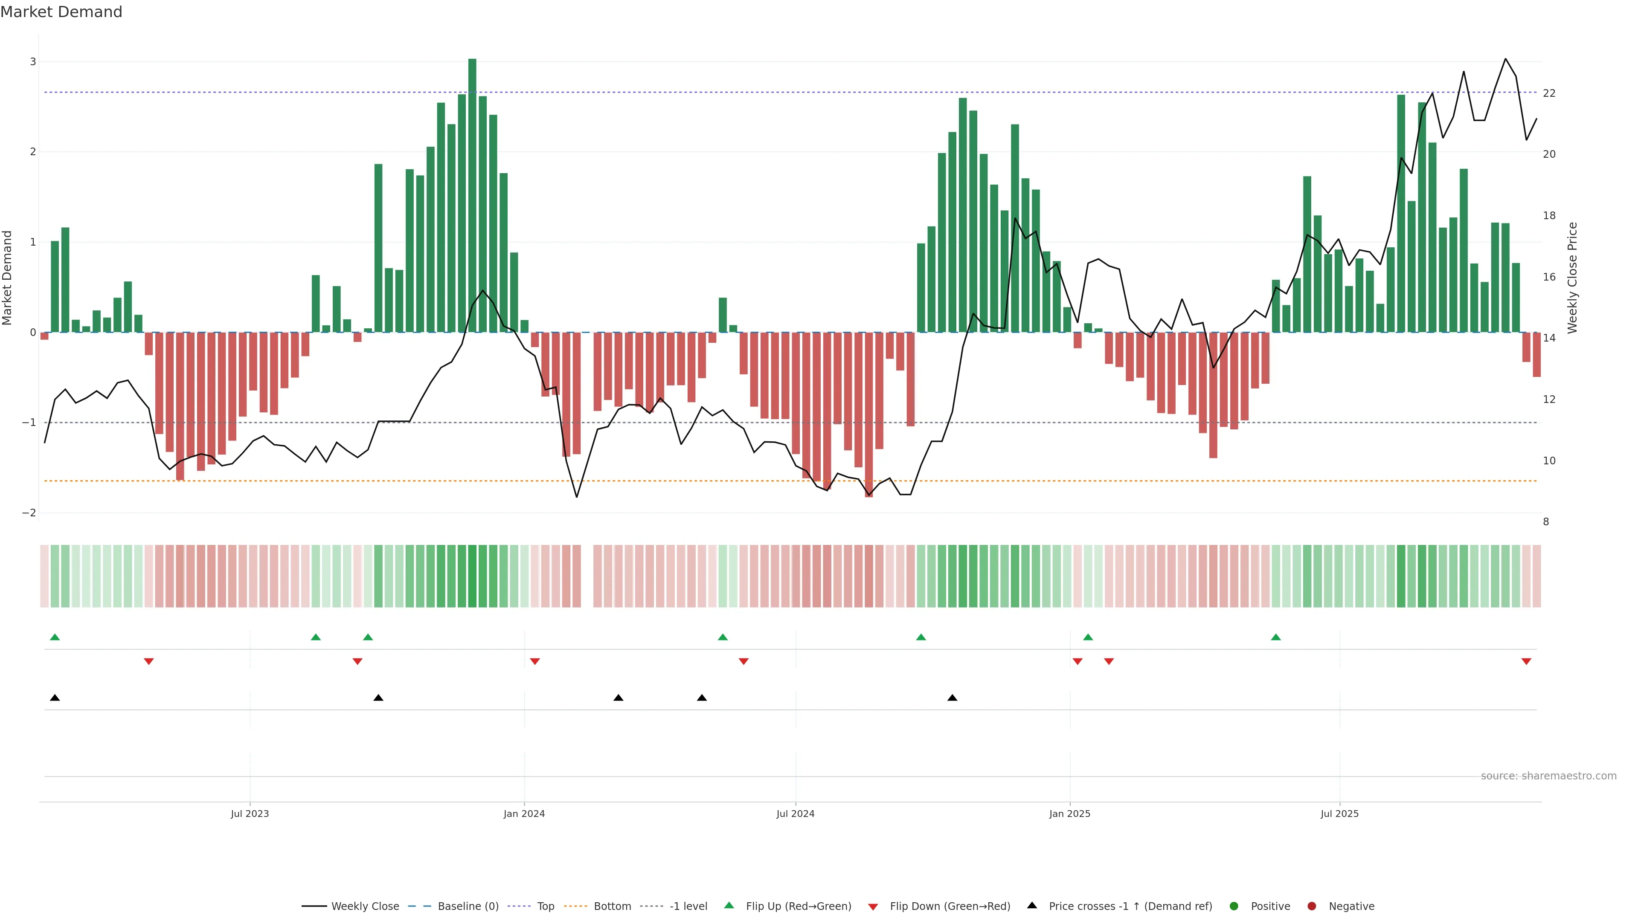Click green Flip Up legend triangle
This screenshot has width=1638, height=921.
pyautogui.click(x=729, y=905)
